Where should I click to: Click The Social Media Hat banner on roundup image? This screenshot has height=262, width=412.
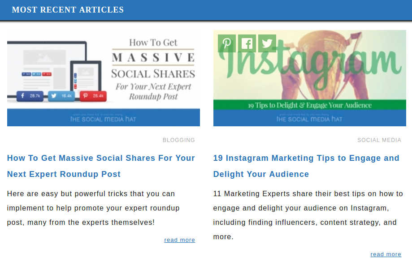pos(103,119)
